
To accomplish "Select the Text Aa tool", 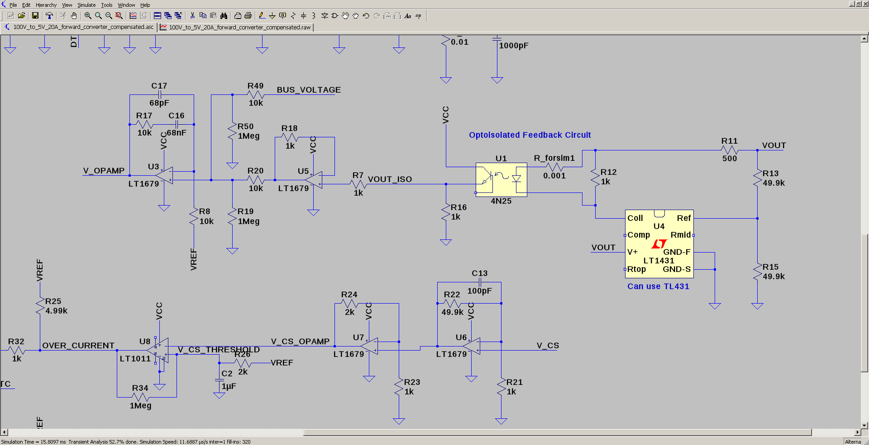I will pyautogui.click(x=408, y=16).
